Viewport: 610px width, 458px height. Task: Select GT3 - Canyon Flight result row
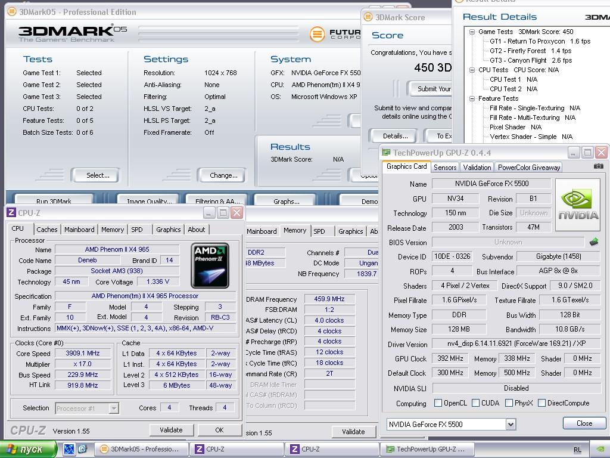530,60
